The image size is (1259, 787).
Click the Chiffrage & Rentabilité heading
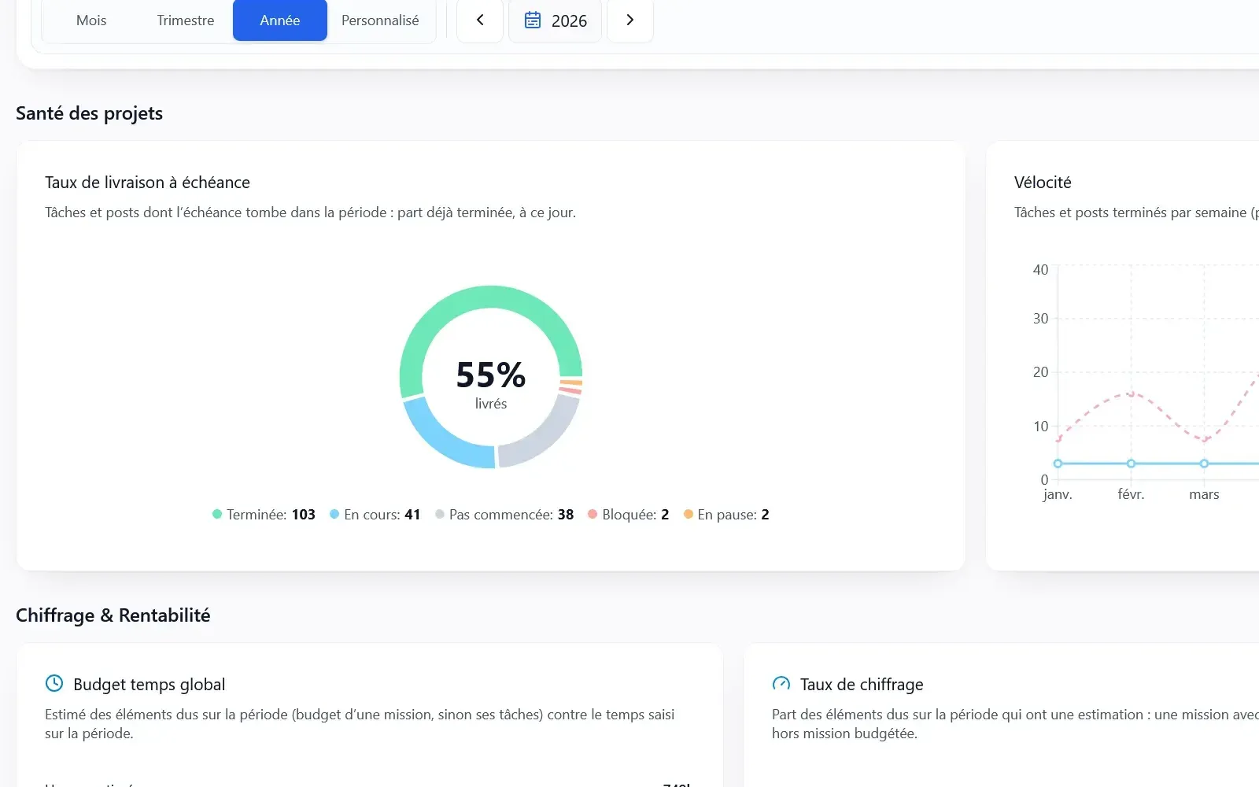tap(113, 615)
